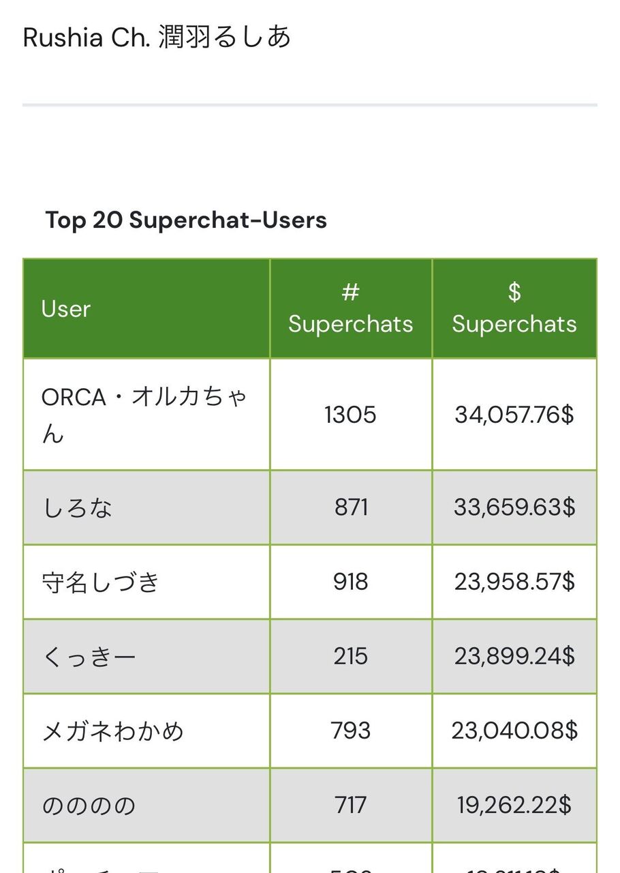The width and height of the screenshot is (620, 873).
Task: Select user のののの in table
Action: (x=89, y=805)
